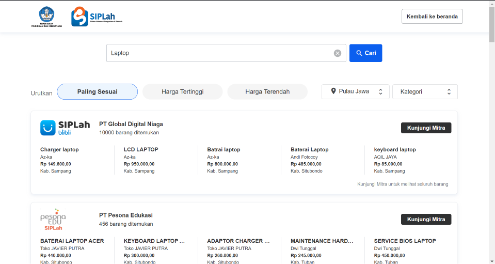Visit mitra PT Pesona Edukasi
Viewport: 495px width, 264px height.
(x=426, y=219)
